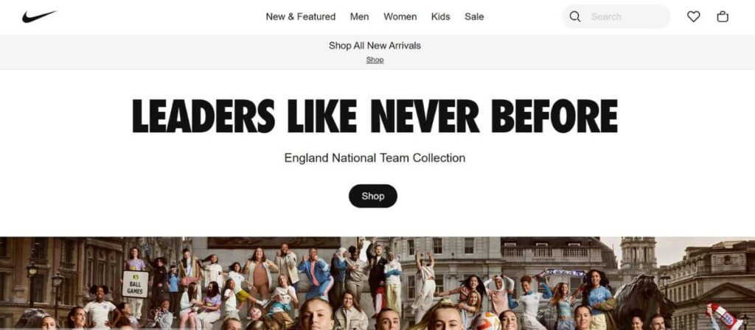Open the Men menu
The image size is (755, 330).
coord(359,17)
